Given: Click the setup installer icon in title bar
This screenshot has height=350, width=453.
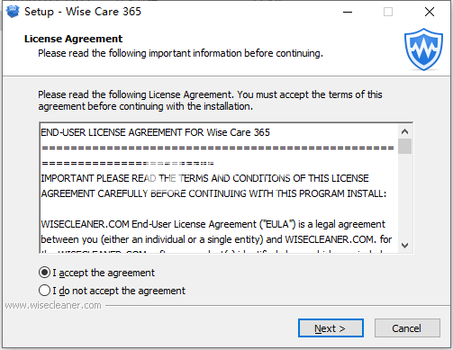Looking at the screenshot, I should point(13,12).
